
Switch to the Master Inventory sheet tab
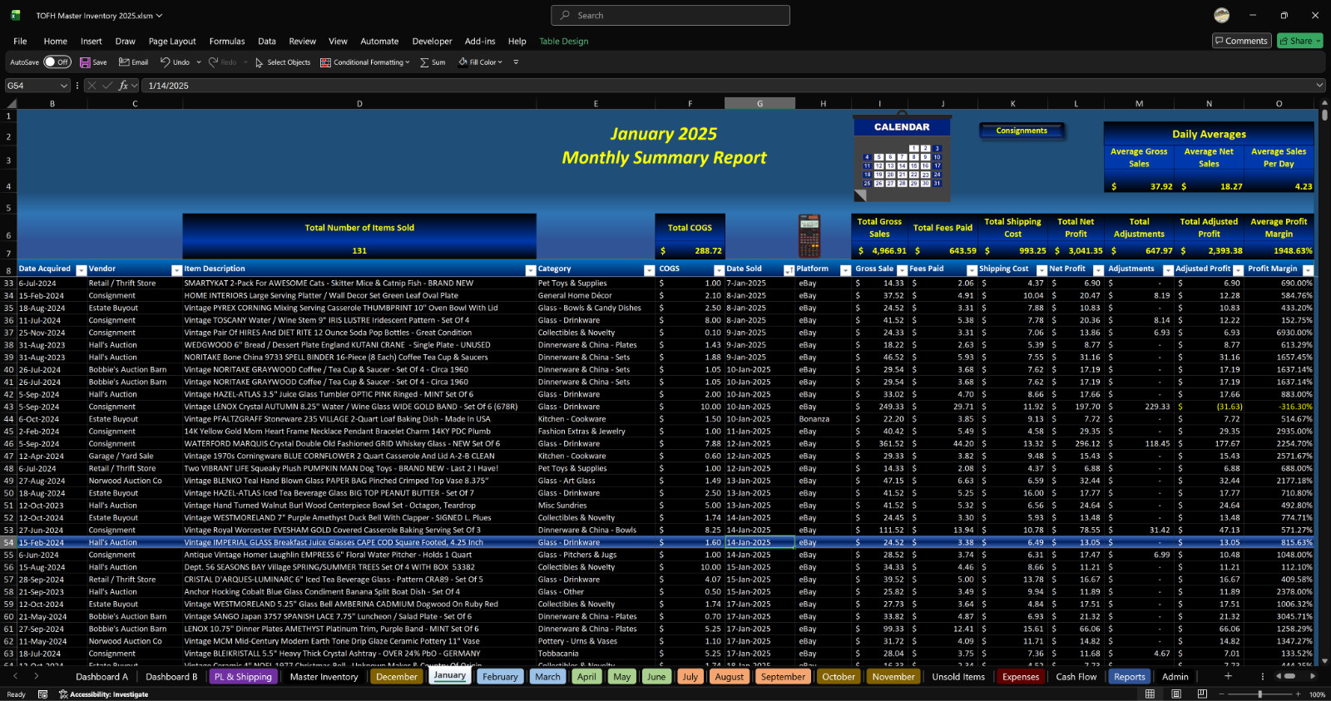[x=324, y=677]
